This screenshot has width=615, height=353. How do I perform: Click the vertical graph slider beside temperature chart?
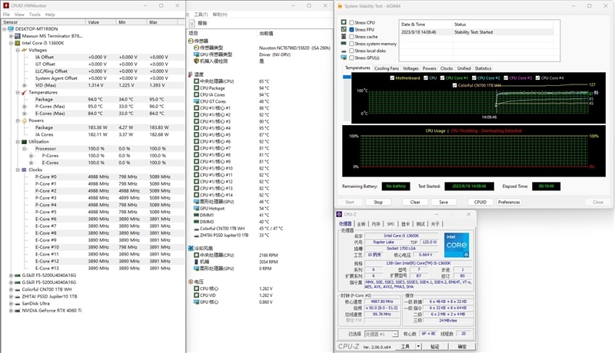347,98
